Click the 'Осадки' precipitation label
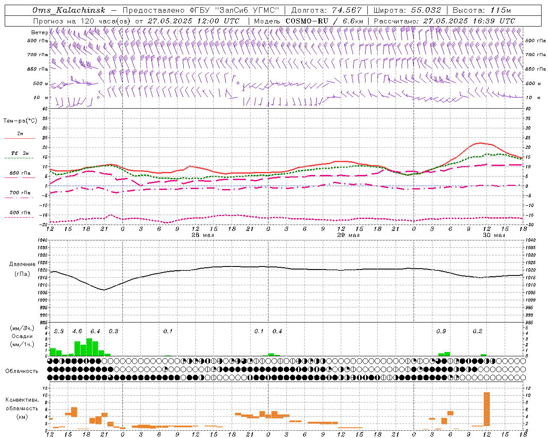The height and width of the screenshot is (438, 548). [22, 336]
